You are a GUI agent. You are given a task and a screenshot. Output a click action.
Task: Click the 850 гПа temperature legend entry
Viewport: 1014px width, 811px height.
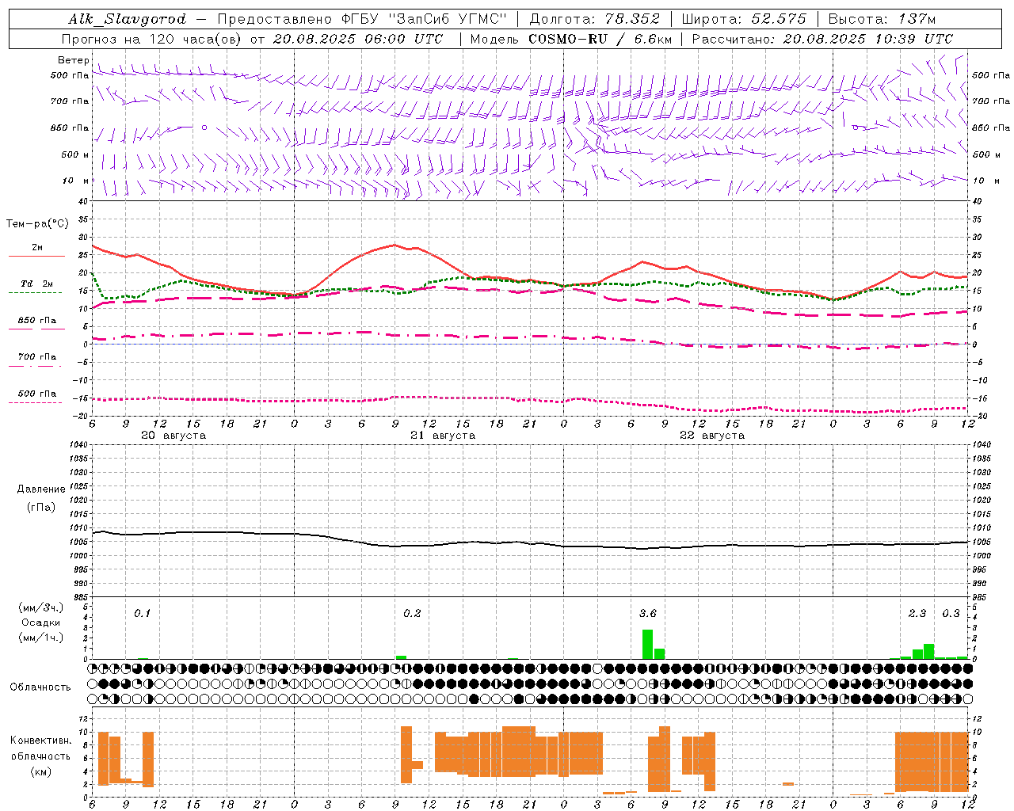pos(36,321)
